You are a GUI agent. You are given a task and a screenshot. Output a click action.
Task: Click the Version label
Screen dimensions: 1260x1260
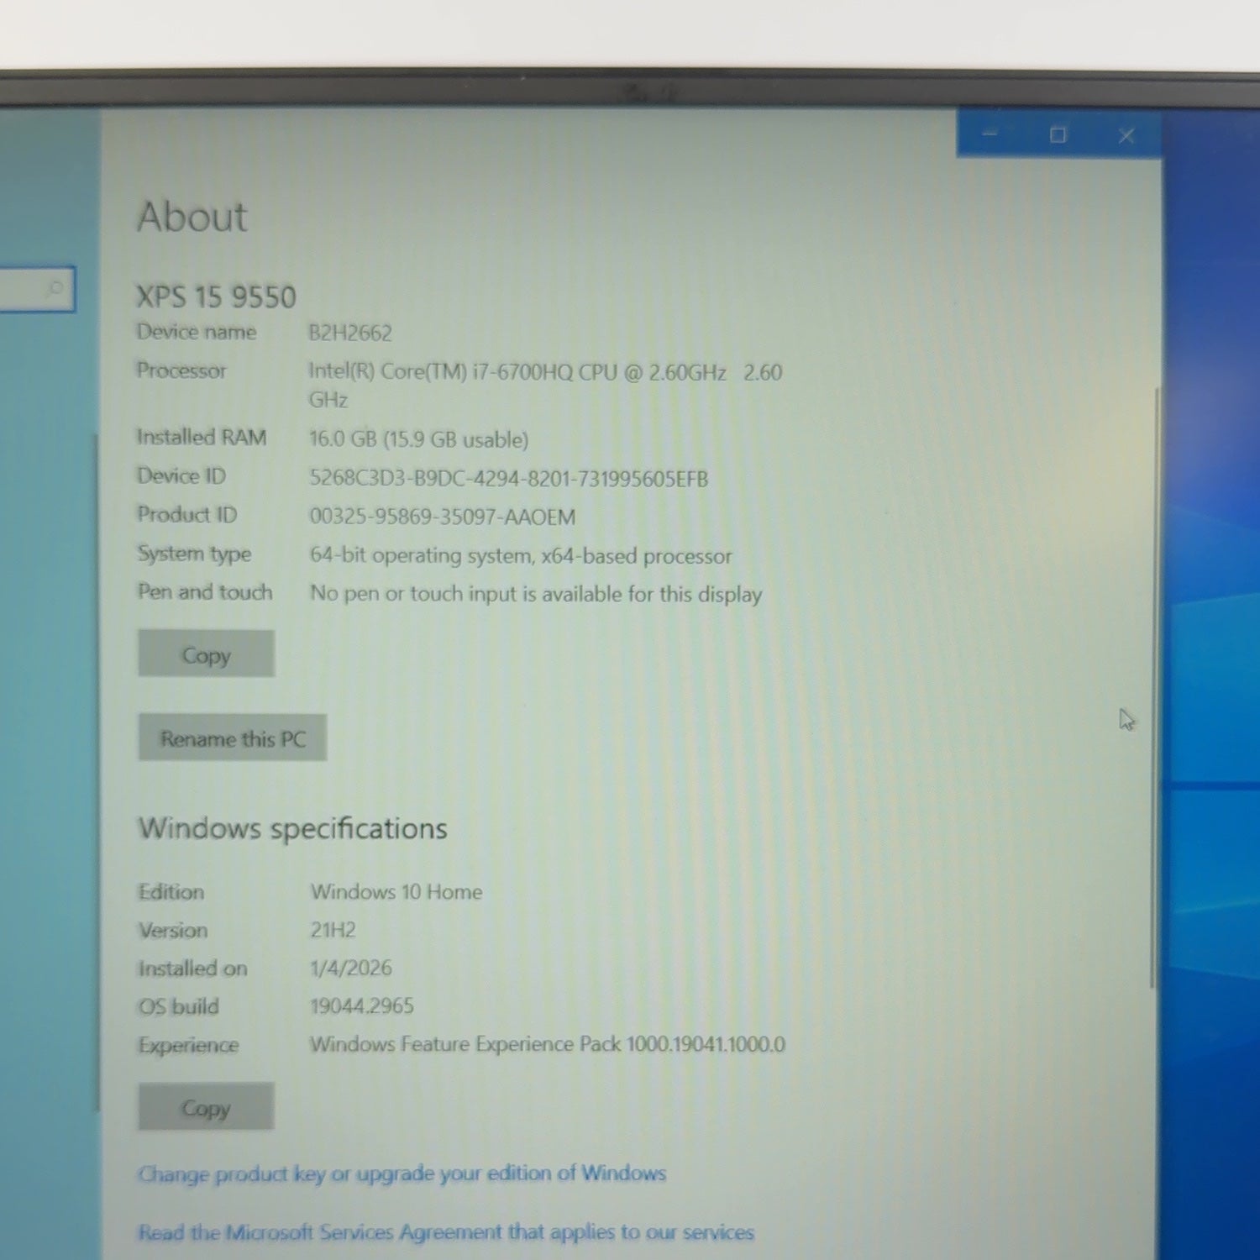[173, 930]
